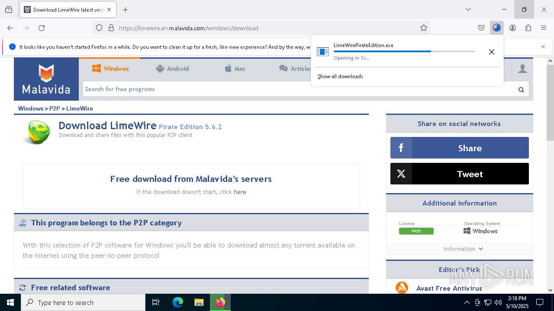Click the Firefox taskbar icon
554x311 pixels.
click(x=220, y=302)
